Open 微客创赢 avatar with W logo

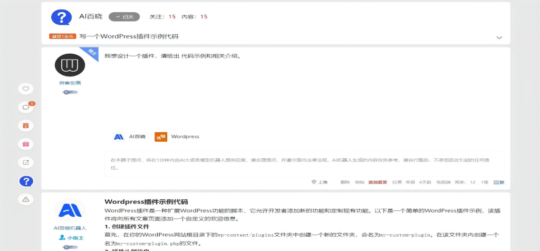(70, 65)
